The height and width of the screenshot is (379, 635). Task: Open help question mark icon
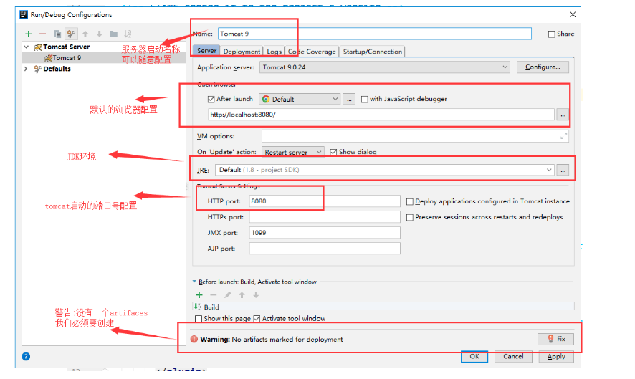(26, 356)
